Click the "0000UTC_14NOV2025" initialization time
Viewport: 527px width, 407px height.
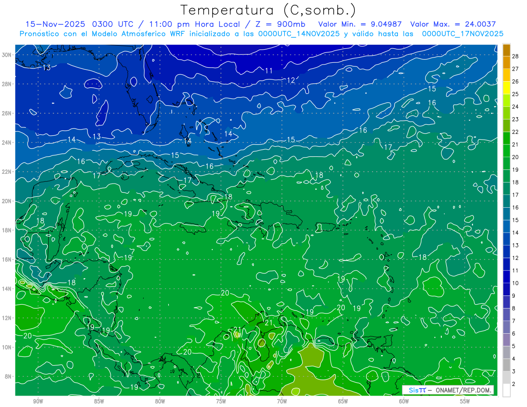pos(299,34)
